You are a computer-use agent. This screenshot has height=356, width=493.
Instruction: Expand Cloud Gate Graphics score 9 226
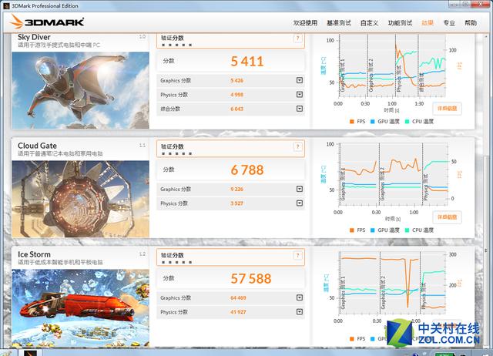(300, 189)
